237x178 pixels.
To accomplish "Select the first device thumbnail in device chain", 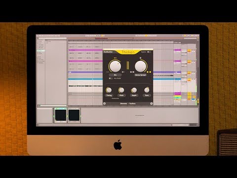I will [60, 115].
